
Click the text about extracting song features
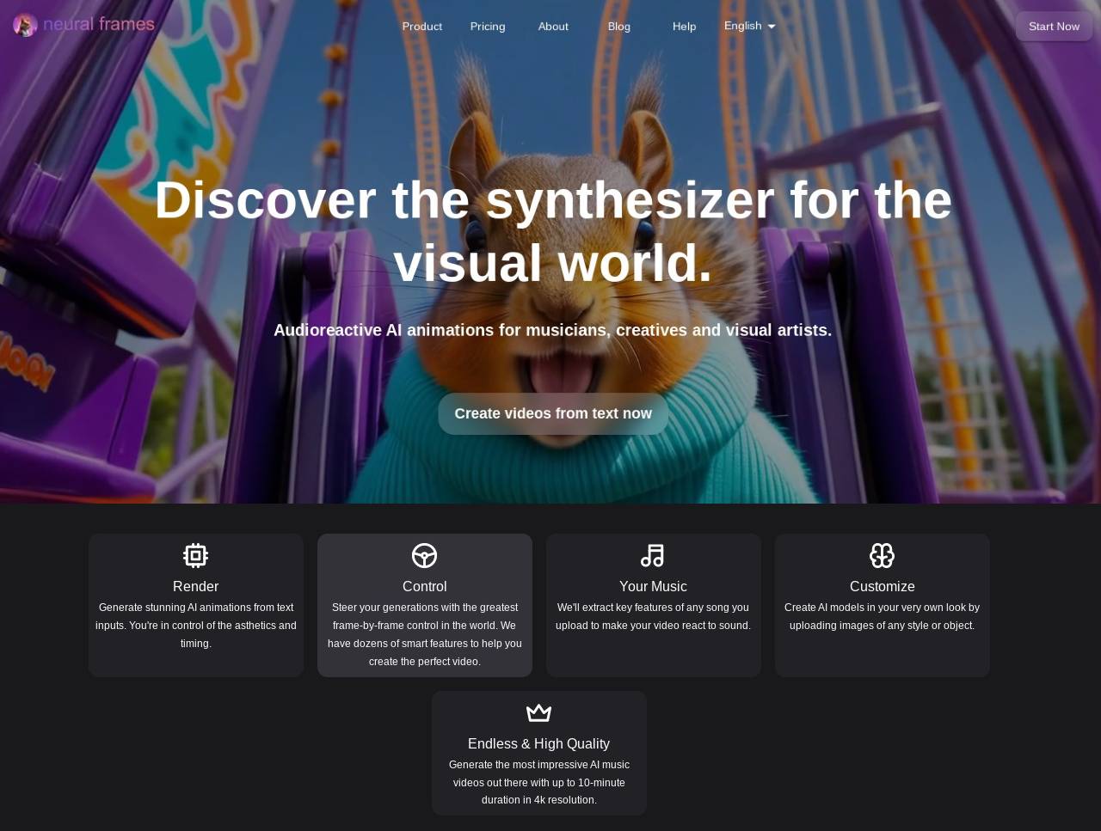[653, 616]
